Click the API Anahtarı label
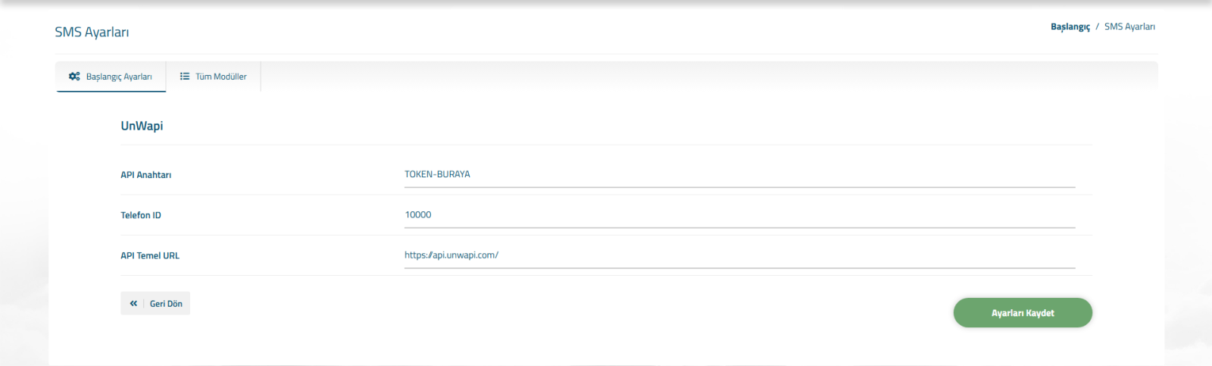This screenshot has width=1212, height=366. [x=146, y=175]
